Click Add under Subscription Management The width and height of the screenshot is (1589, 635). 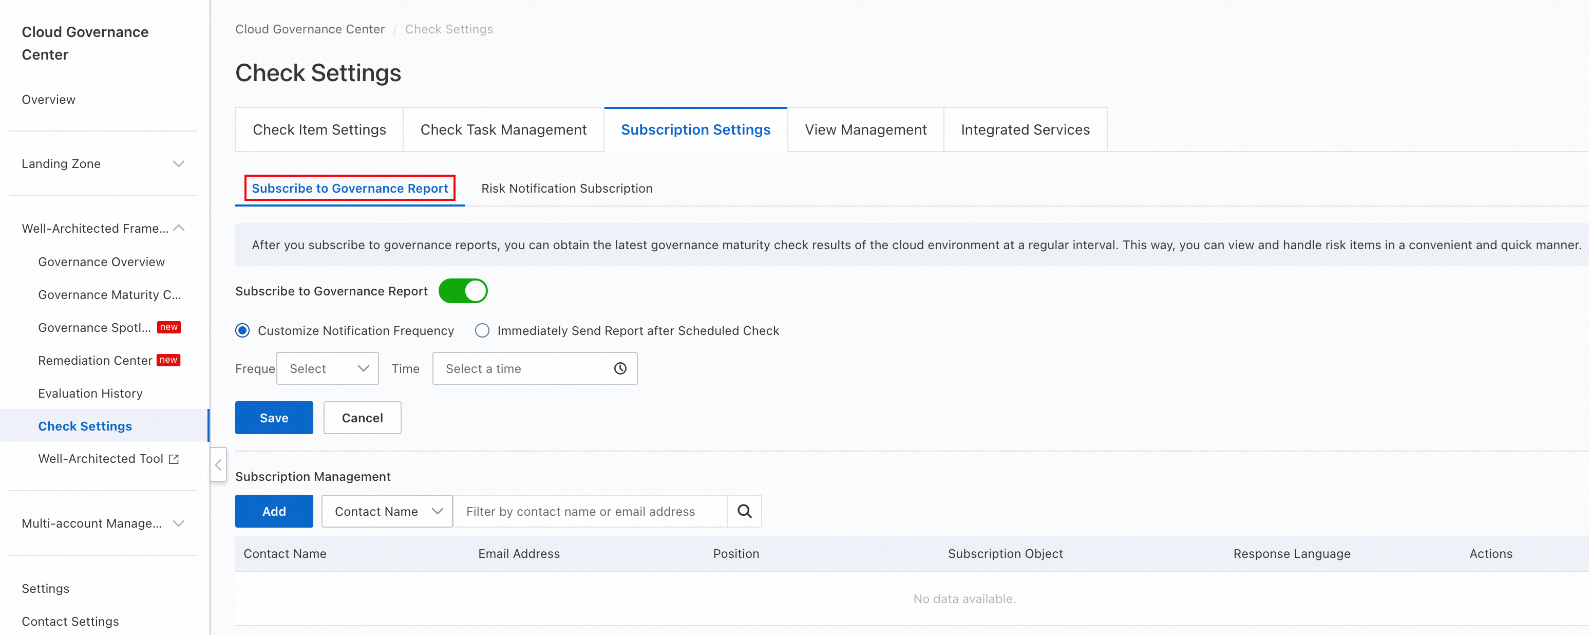click(x=274, y=511)
